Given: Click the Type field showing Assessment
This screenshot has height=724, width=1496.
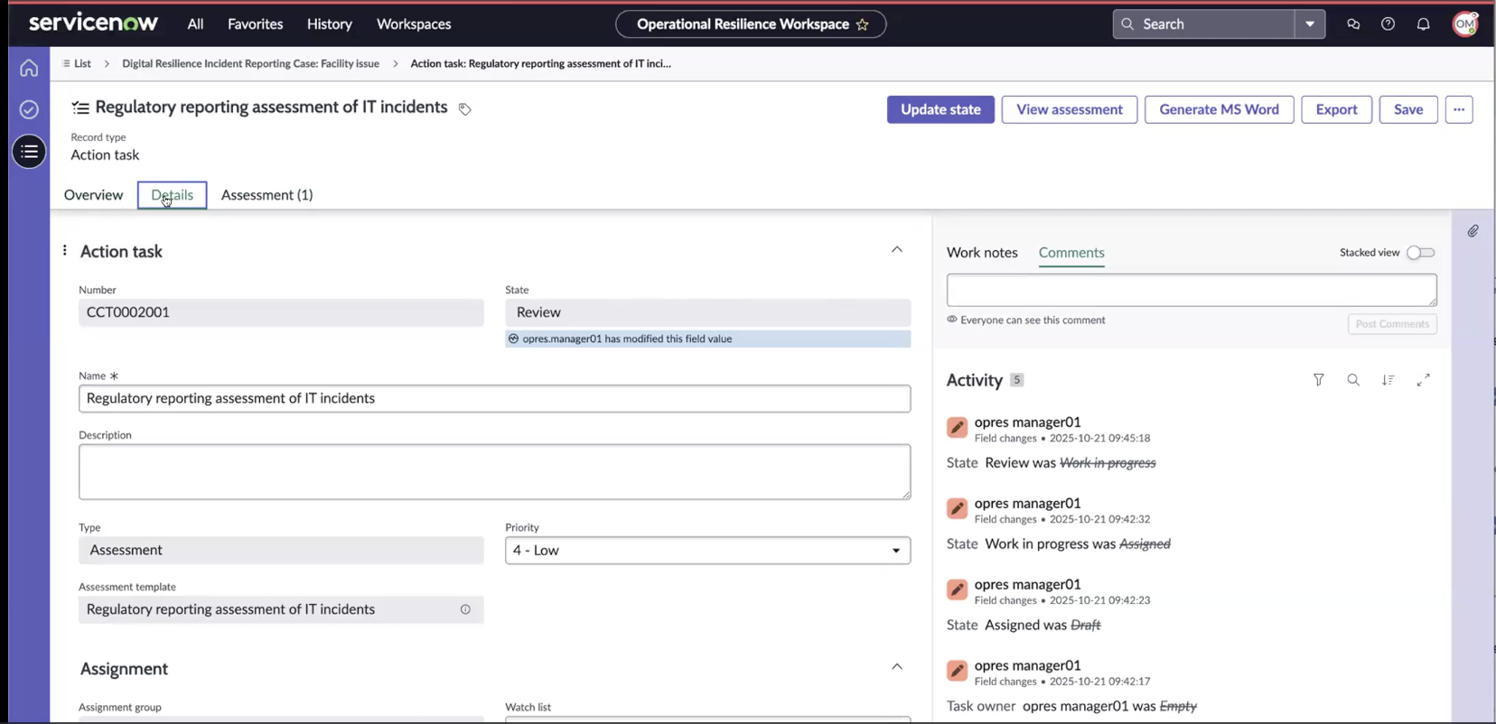Looking at the screenshot, I should pyautogui.click(x=281, y=551).
